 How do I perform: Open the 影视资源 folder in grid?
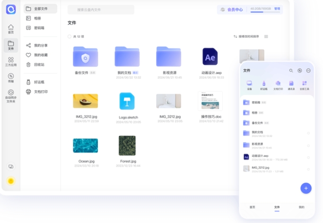tap(169, 57)
